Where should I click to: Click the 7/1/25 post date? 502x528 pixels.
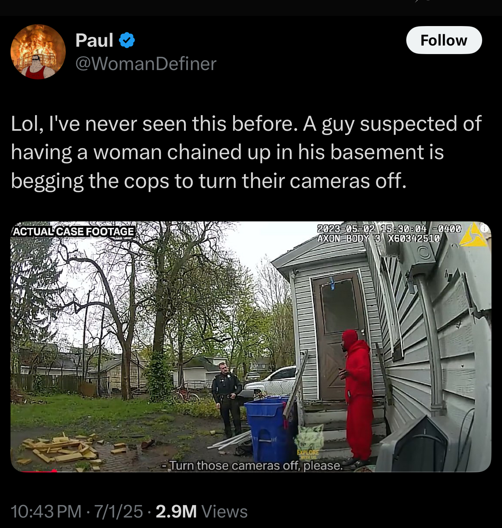click(x=119, y=511)
